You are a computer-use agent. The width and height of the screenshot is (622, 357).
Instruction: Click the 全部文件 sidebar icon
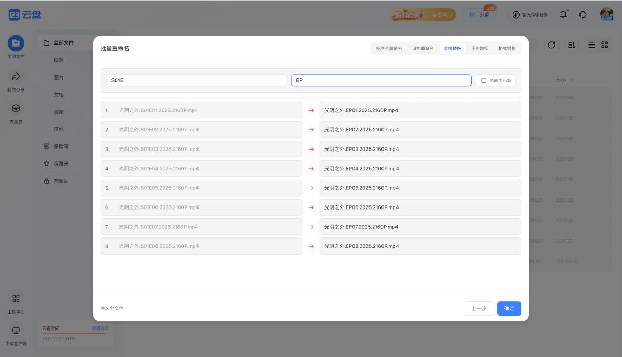point(16,43)
